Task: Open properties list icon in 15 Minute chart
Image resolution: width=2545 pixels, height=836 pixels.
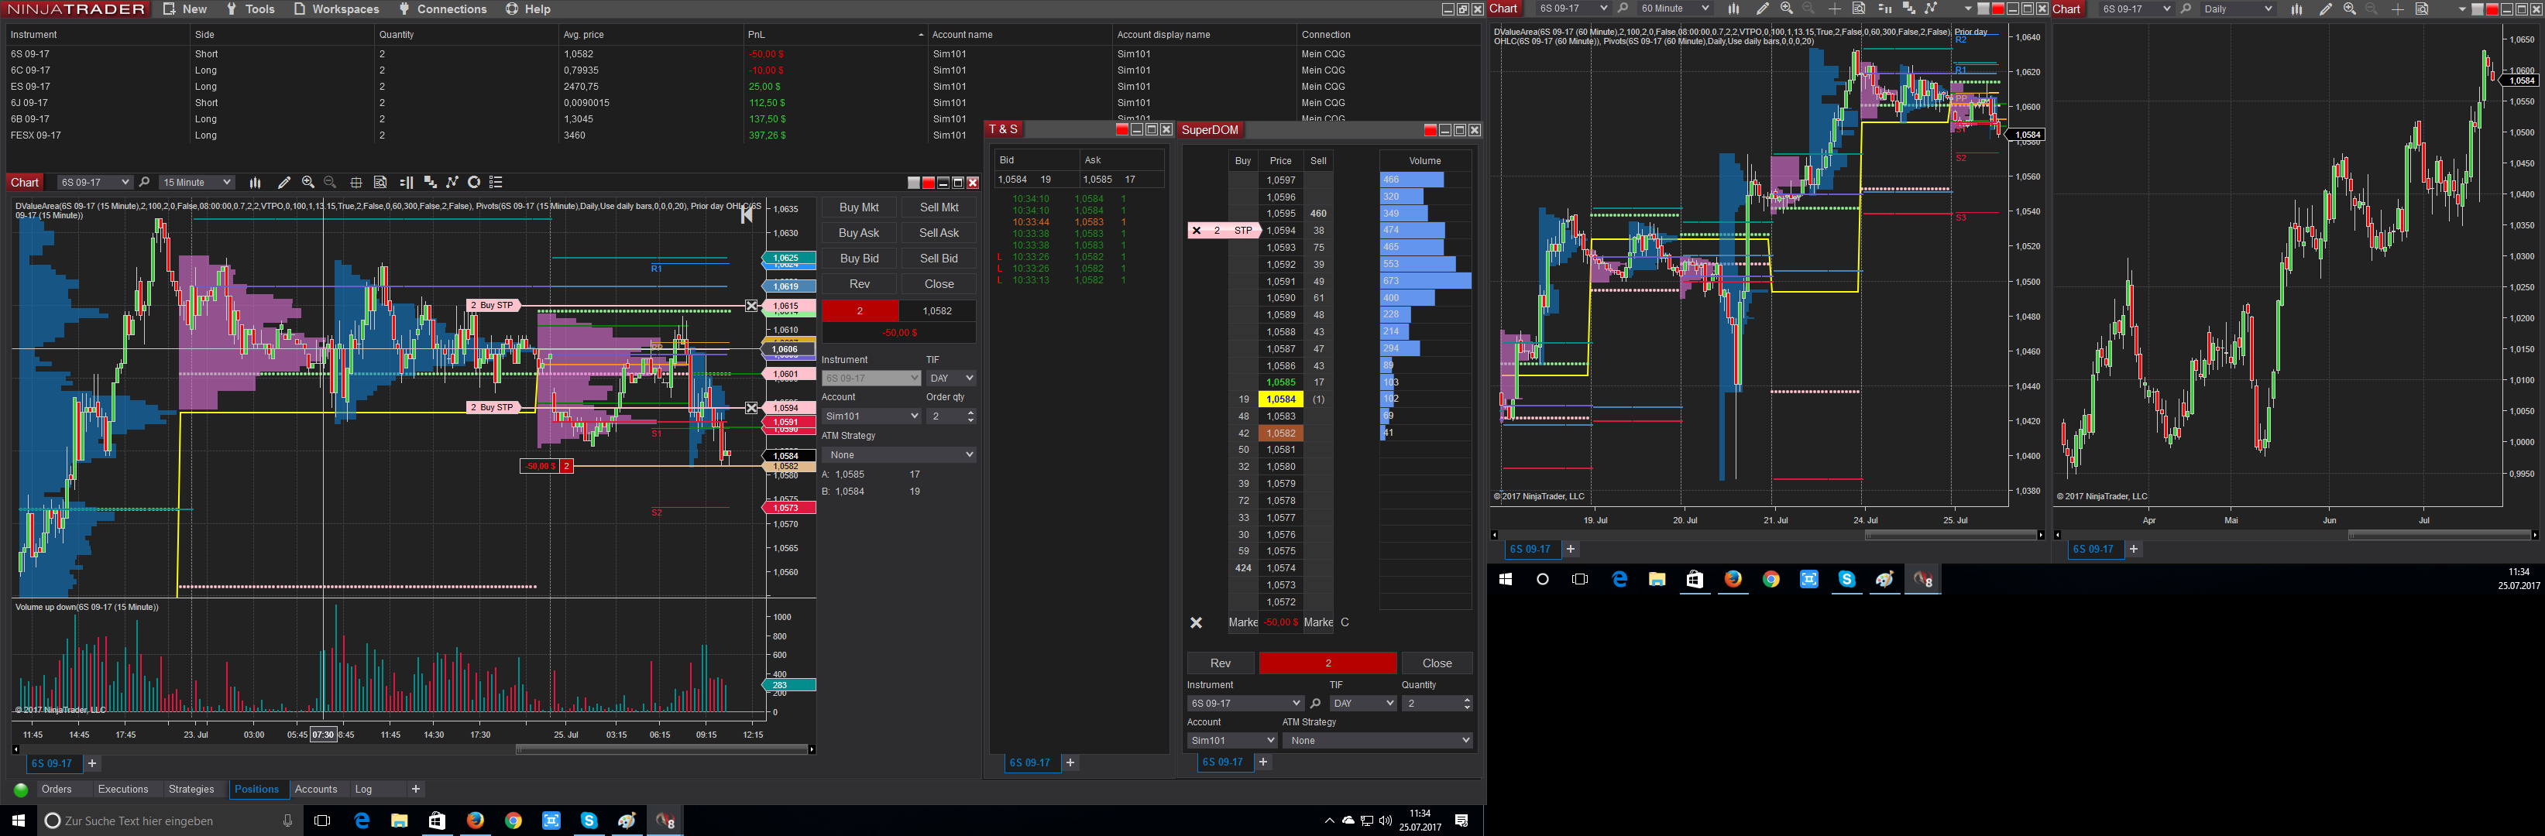Action: [496, 183]
